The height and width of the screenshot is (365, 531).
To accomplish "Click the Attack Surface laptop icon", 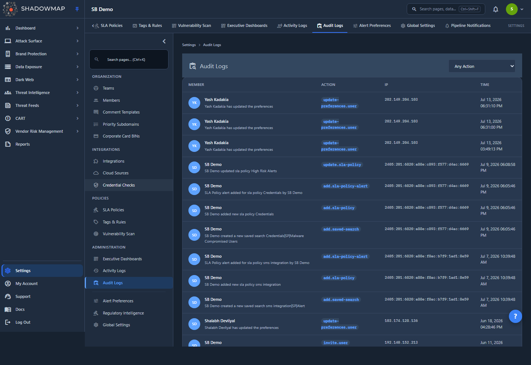I will 8,41.
